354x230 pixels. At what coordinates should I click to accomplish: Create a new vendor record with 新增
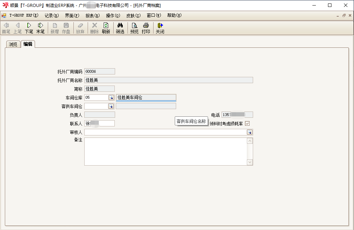(x=54, y=28)
